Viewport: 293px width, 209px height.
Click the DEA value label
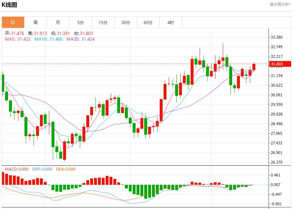pos(65,169)
